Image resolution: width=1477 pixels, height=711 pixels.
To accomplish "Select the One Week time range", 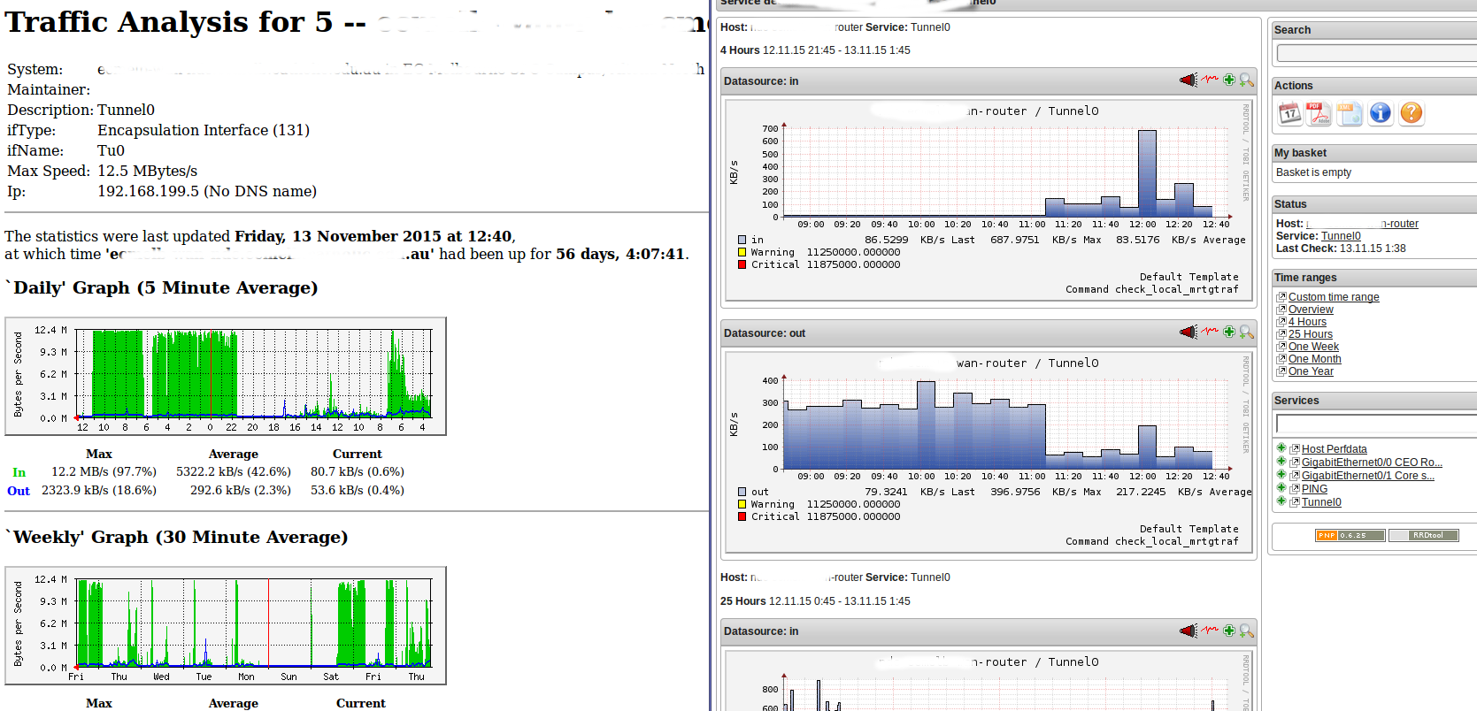I will [1313, 347].
